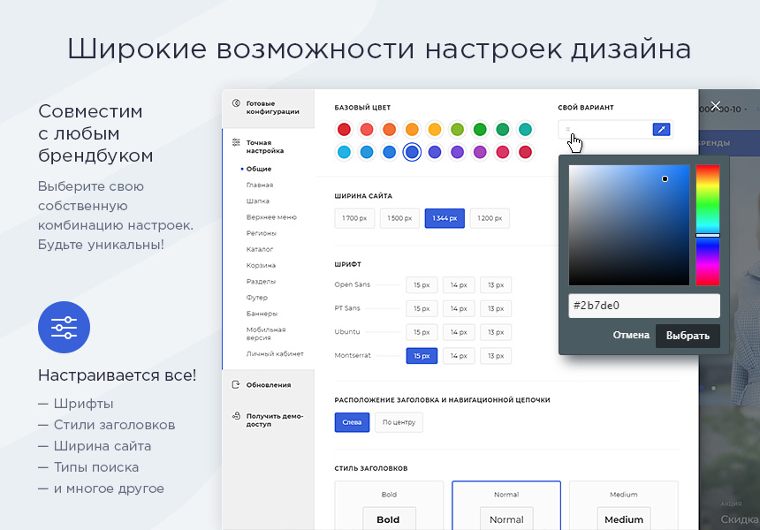Click the "Точная настройка" sliders icon
This screenshot has height=530, width=760.
(237, 140)
